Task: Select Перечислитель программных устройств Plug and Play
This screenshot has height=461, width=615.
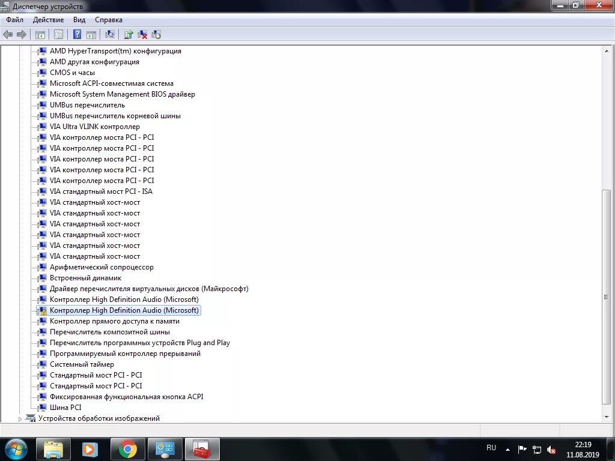Action: [x=139, y=343]
